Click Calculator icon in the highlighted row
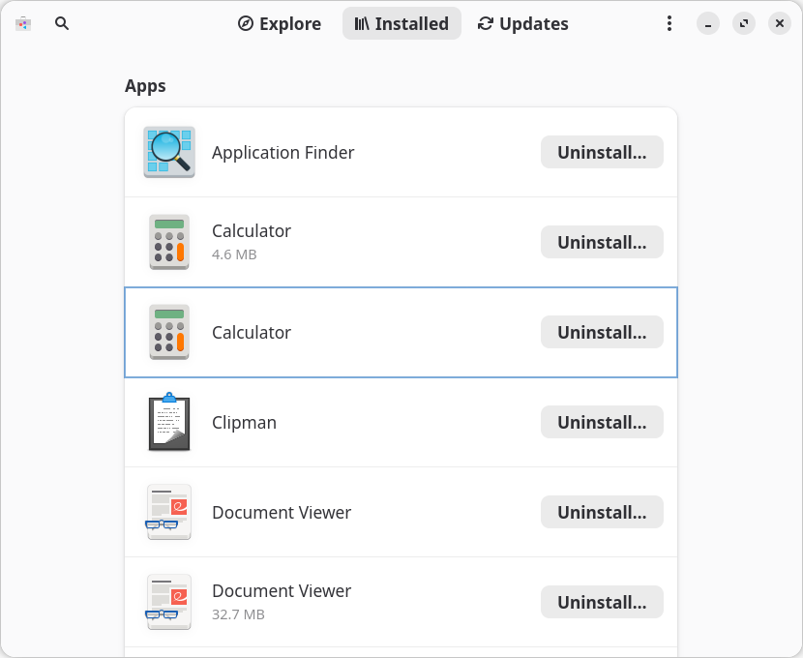This screenshot has height=658, width=803. point(169,332)
